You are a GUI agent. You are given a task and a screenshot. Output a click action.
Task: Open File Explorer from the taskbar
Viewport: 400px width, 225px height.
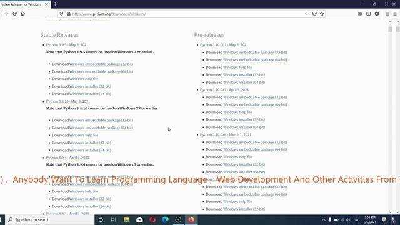[126, 219]
